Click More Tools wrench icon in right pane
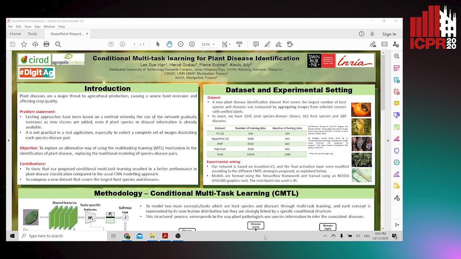 pyautogui.click(x=396, y=198)
